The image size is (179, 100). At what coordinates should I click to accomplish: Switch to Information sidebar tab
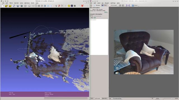coord(98,98)
